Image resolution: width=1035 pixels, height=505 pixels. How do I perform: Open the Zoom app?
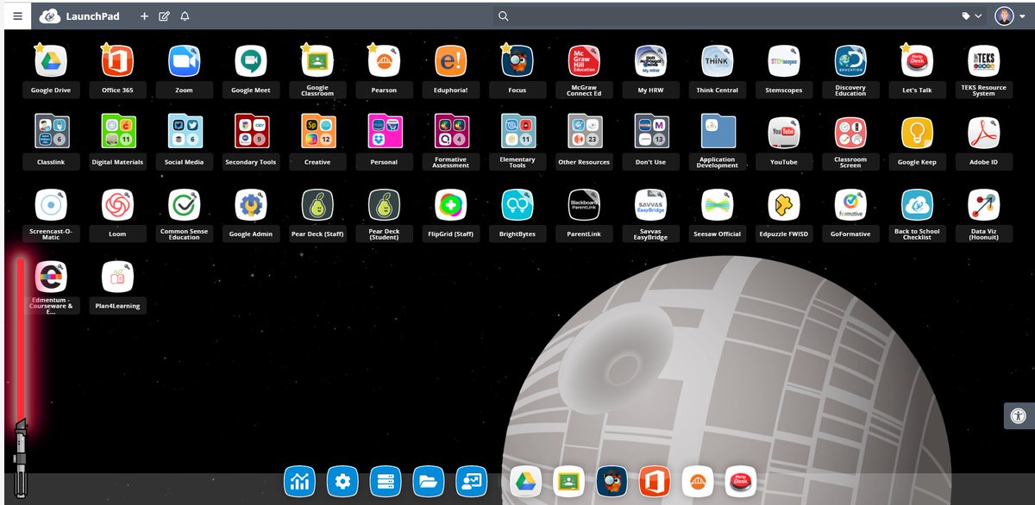coord(184,61)
